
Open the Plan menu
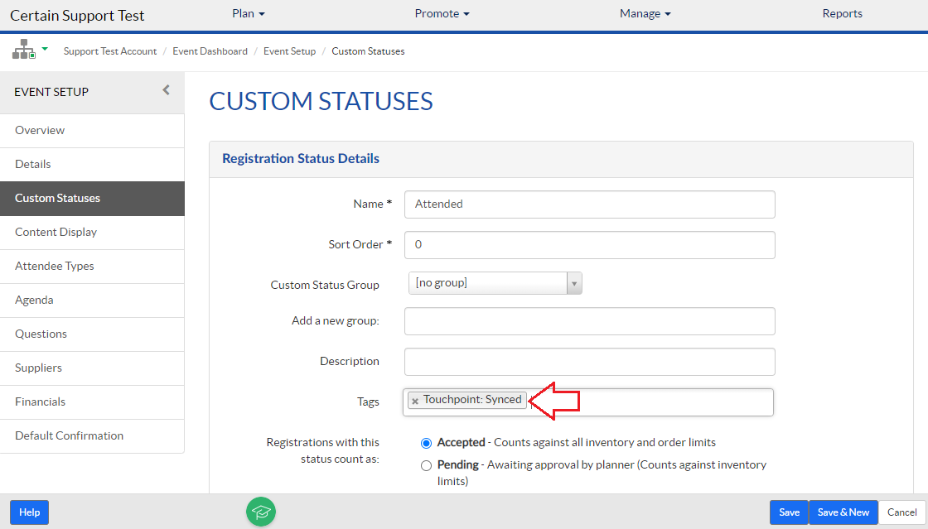pyautogui.click(x=249, y=13)
